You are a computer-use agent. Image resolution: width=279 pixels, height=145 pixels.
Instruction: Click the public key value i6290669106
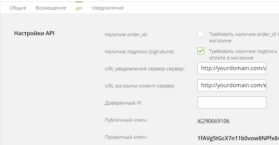coord(214,121)
